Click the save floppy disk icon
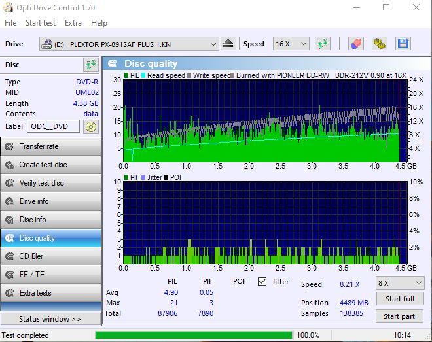 tap(403, 44)
